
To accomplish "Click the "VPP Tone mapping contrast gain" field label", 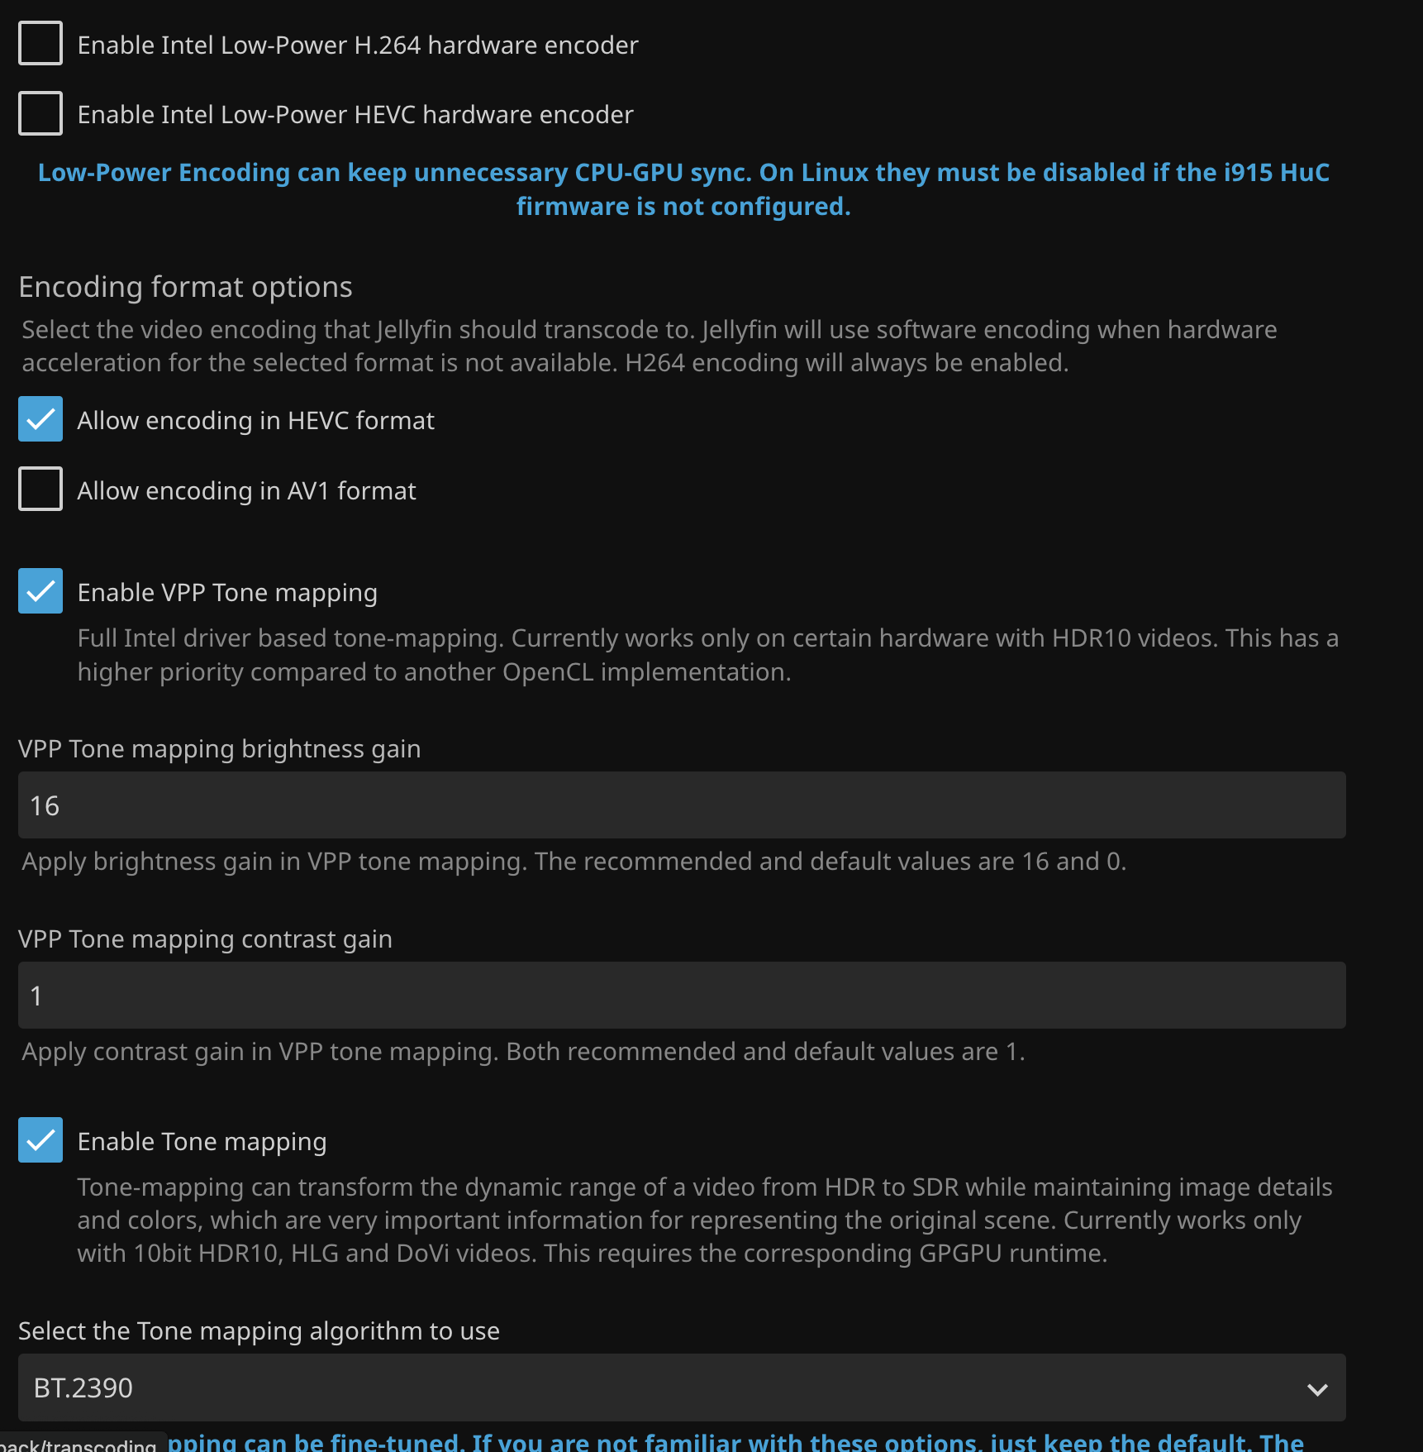I will pos(205,939).
